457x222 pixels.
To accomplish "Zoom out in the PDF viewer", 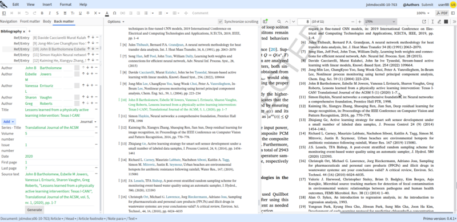I will coord(353,22).
